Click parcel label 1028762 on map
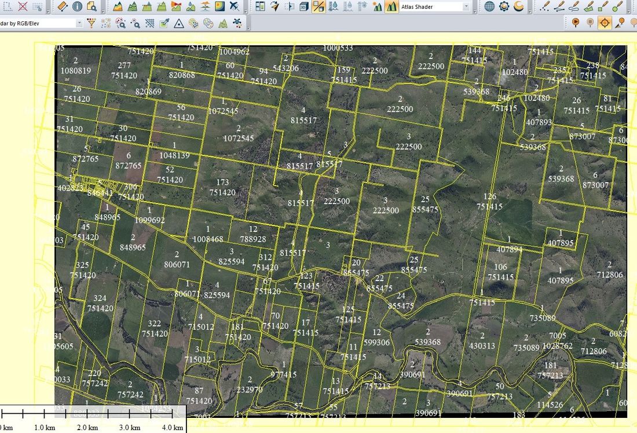The width and height of the screenshot is (637, 433). click(557, 345)
